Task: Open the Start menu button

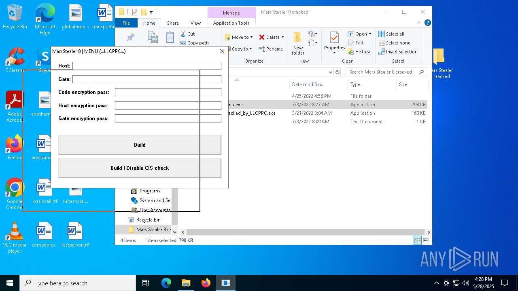Action: click(x=10, y=283)
